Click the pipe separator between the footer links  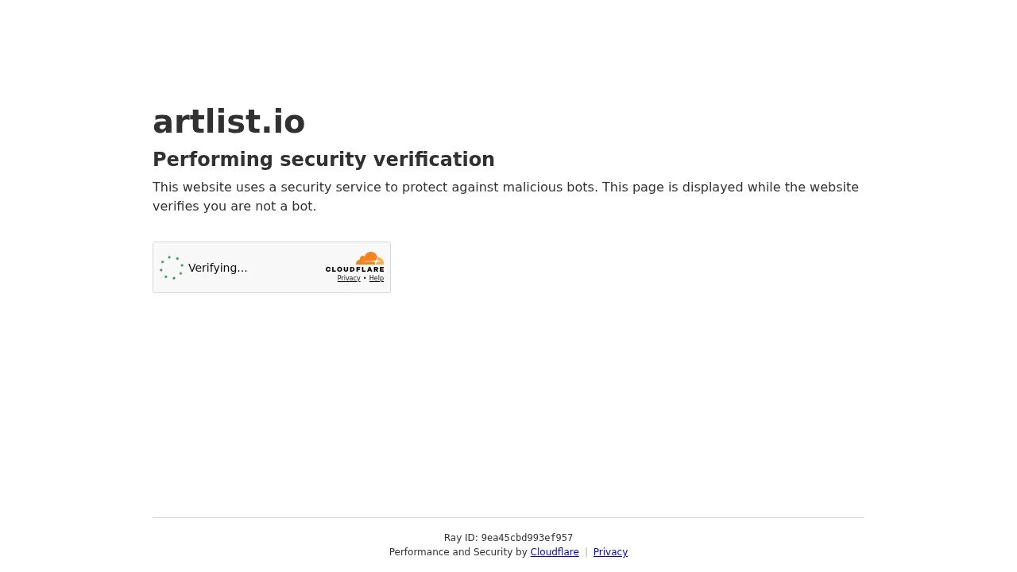click(586, 552)
